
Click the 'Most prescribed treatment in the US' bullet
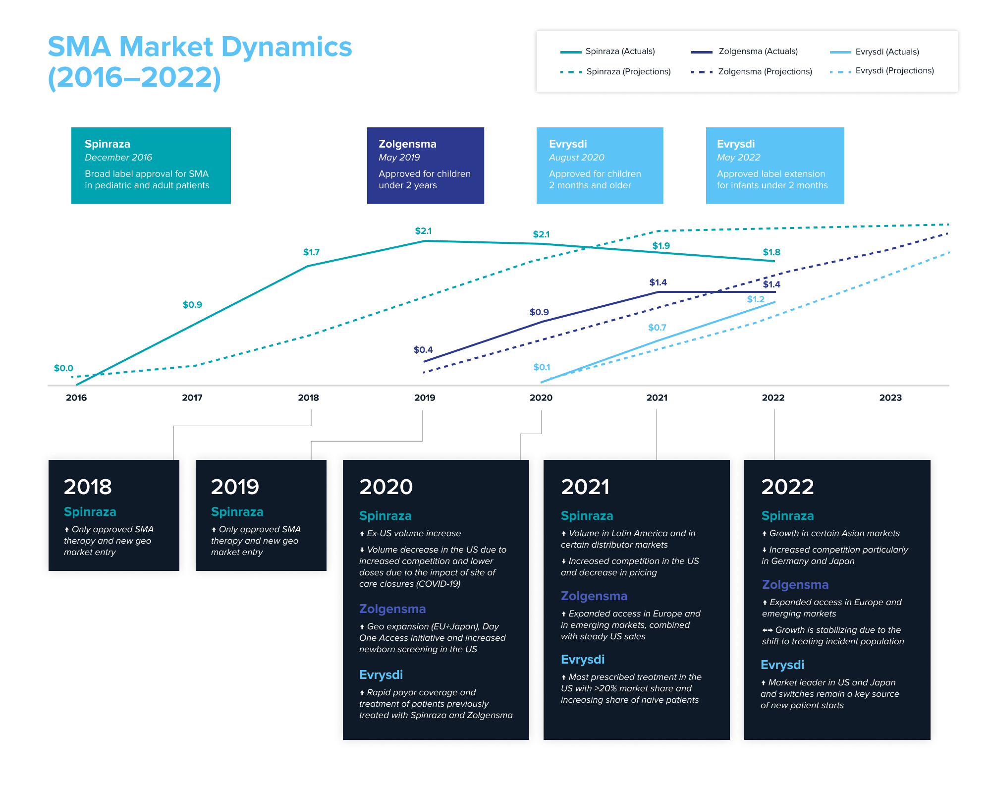[631, 688]
